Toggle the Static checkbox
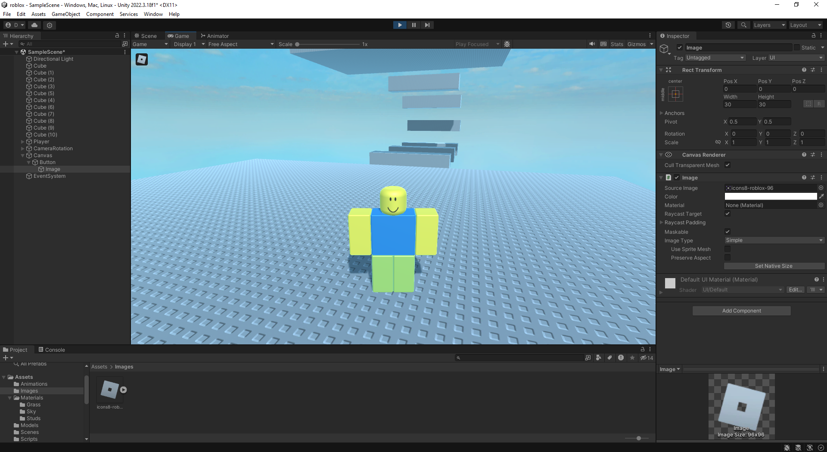 [796, 47]
